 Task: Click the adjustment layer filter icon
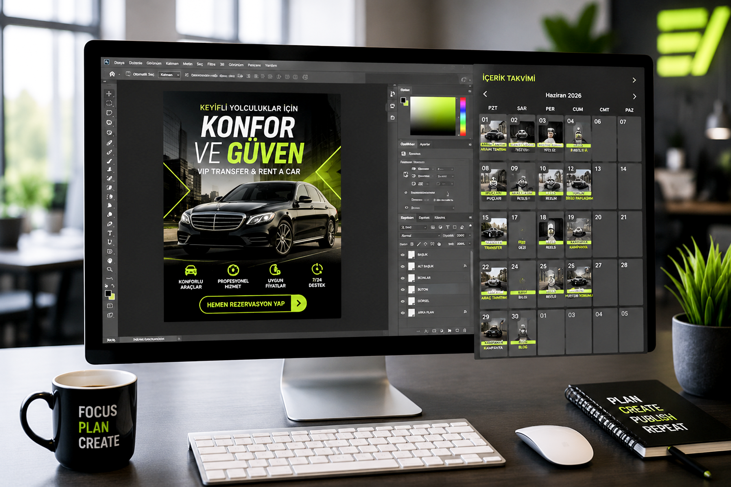[x=441, y=227]
